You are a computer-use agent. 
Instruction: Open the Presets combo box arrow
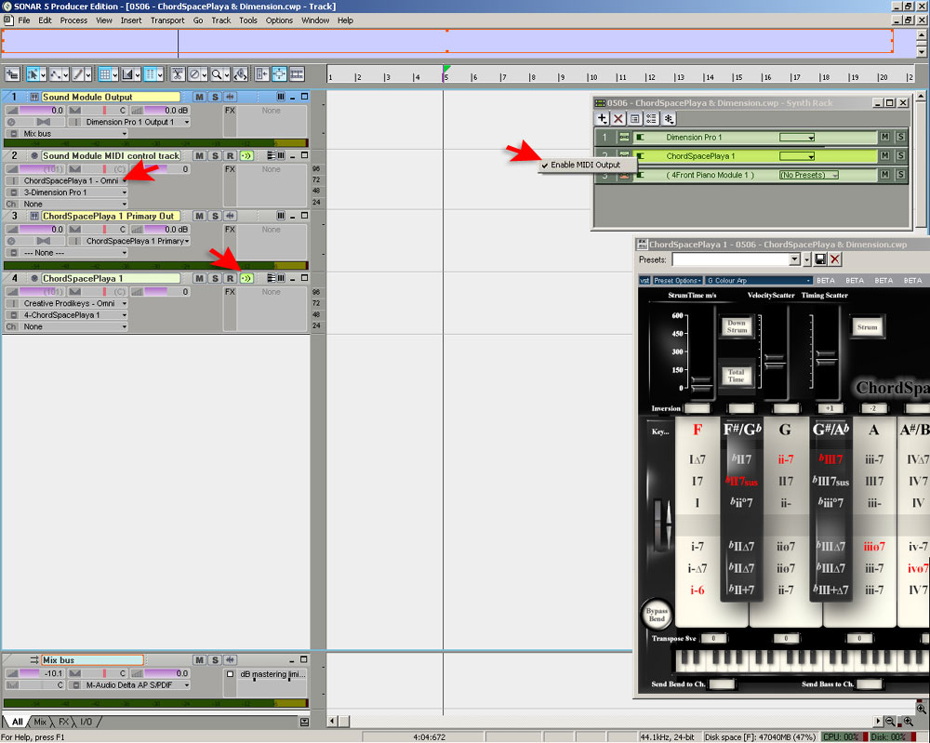(795, 259)
